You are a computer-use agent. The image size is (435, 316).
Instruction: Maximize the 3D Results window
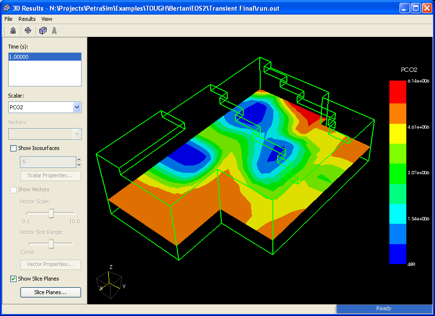416,8
